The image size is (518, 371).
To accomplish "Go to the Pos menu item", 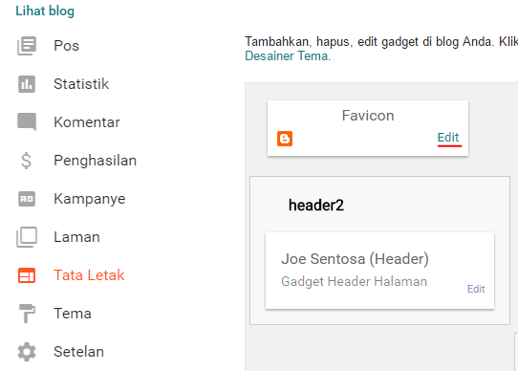I will point(66,46).
